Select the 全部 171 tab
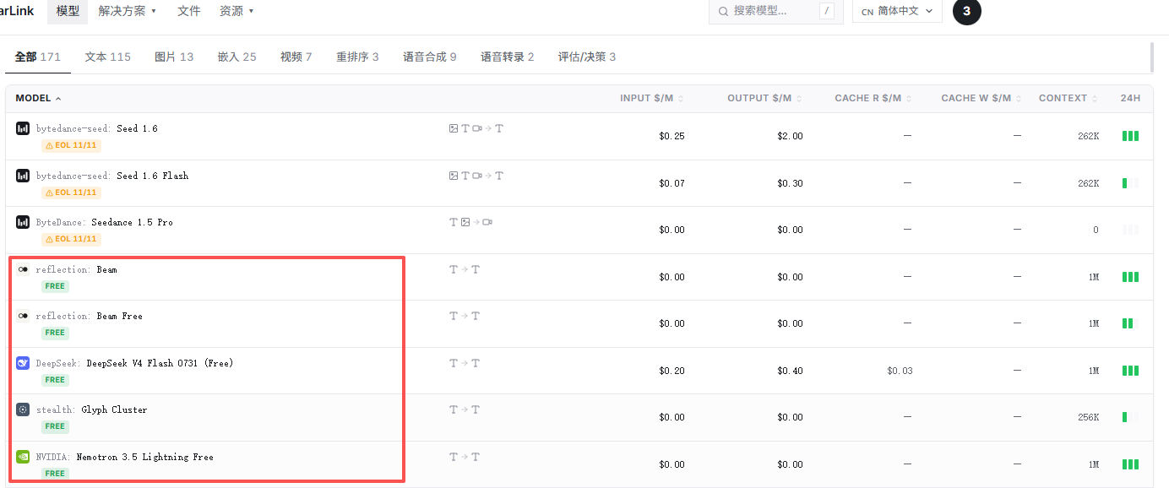The width and height of the screenshot is (1169, 488). (x=38, y=57)
